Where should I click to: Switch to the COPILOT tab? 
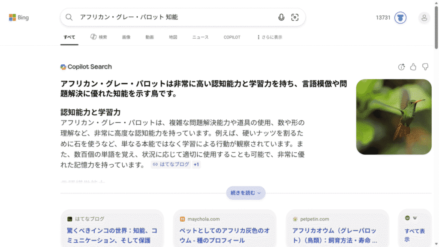[x=232, y=37]
